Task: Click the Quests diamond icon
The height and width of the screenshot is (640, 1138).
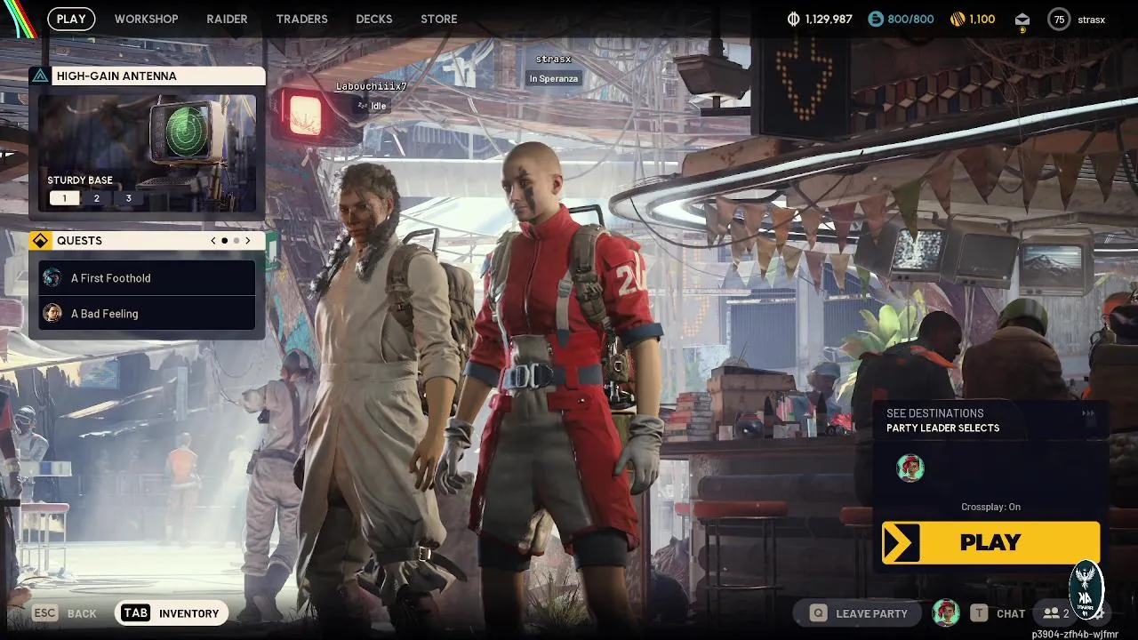Action: [40, 241]
